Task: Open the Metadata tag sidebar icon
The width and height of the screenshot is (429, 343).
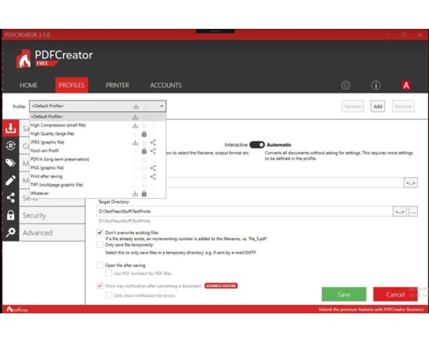Action: (x=10, y=163)
